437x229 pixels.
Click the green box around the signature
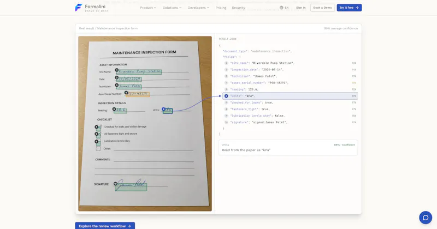(x=131, y=187)
